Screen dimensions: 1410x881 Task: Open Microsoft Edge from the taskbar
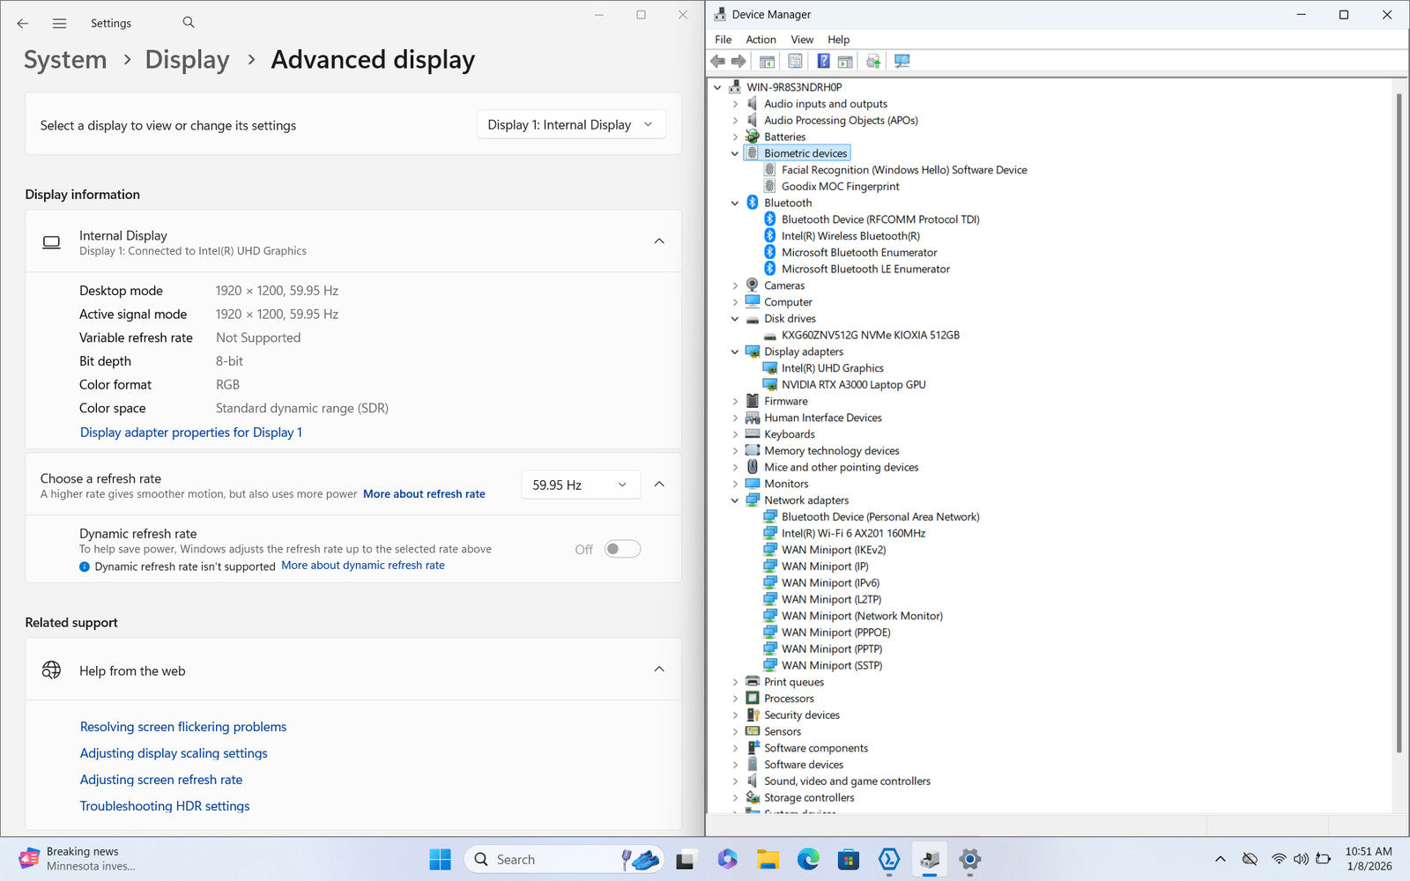pos(807,859)
